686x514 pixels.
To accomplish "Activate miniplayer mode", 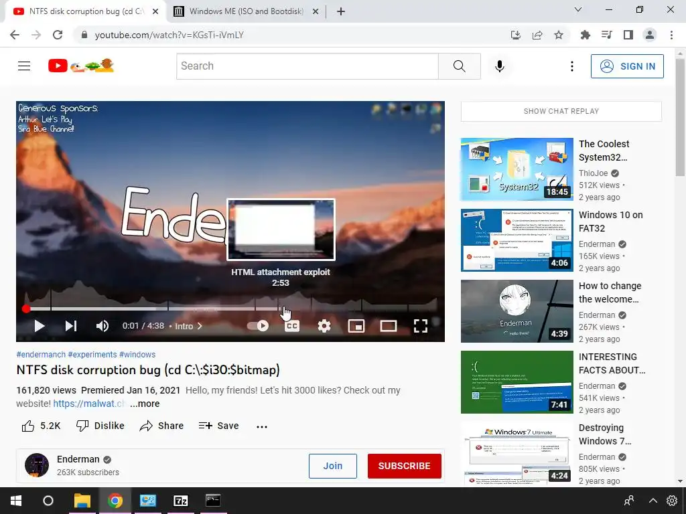I will pos(356,326).
